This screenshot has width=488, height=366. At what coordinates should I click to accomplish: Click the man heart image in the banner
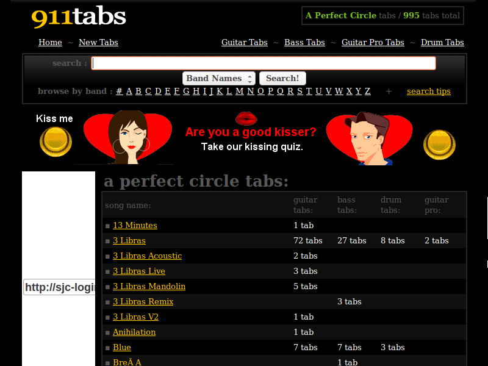[368, 137]
